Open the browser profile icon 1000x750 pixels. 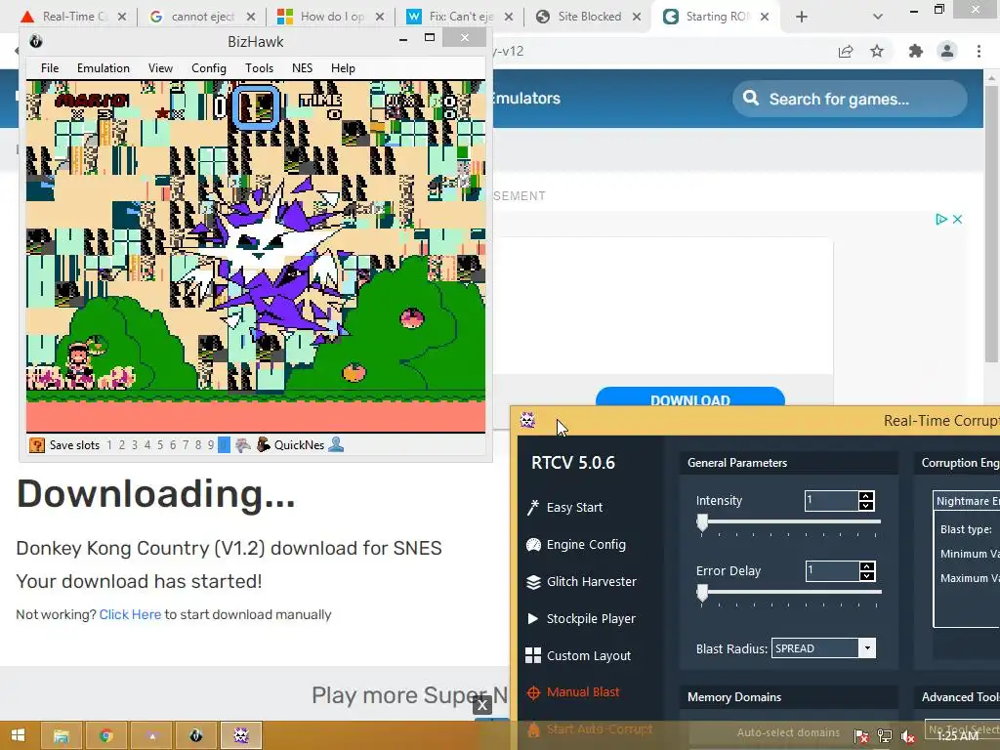coord(947,51)
